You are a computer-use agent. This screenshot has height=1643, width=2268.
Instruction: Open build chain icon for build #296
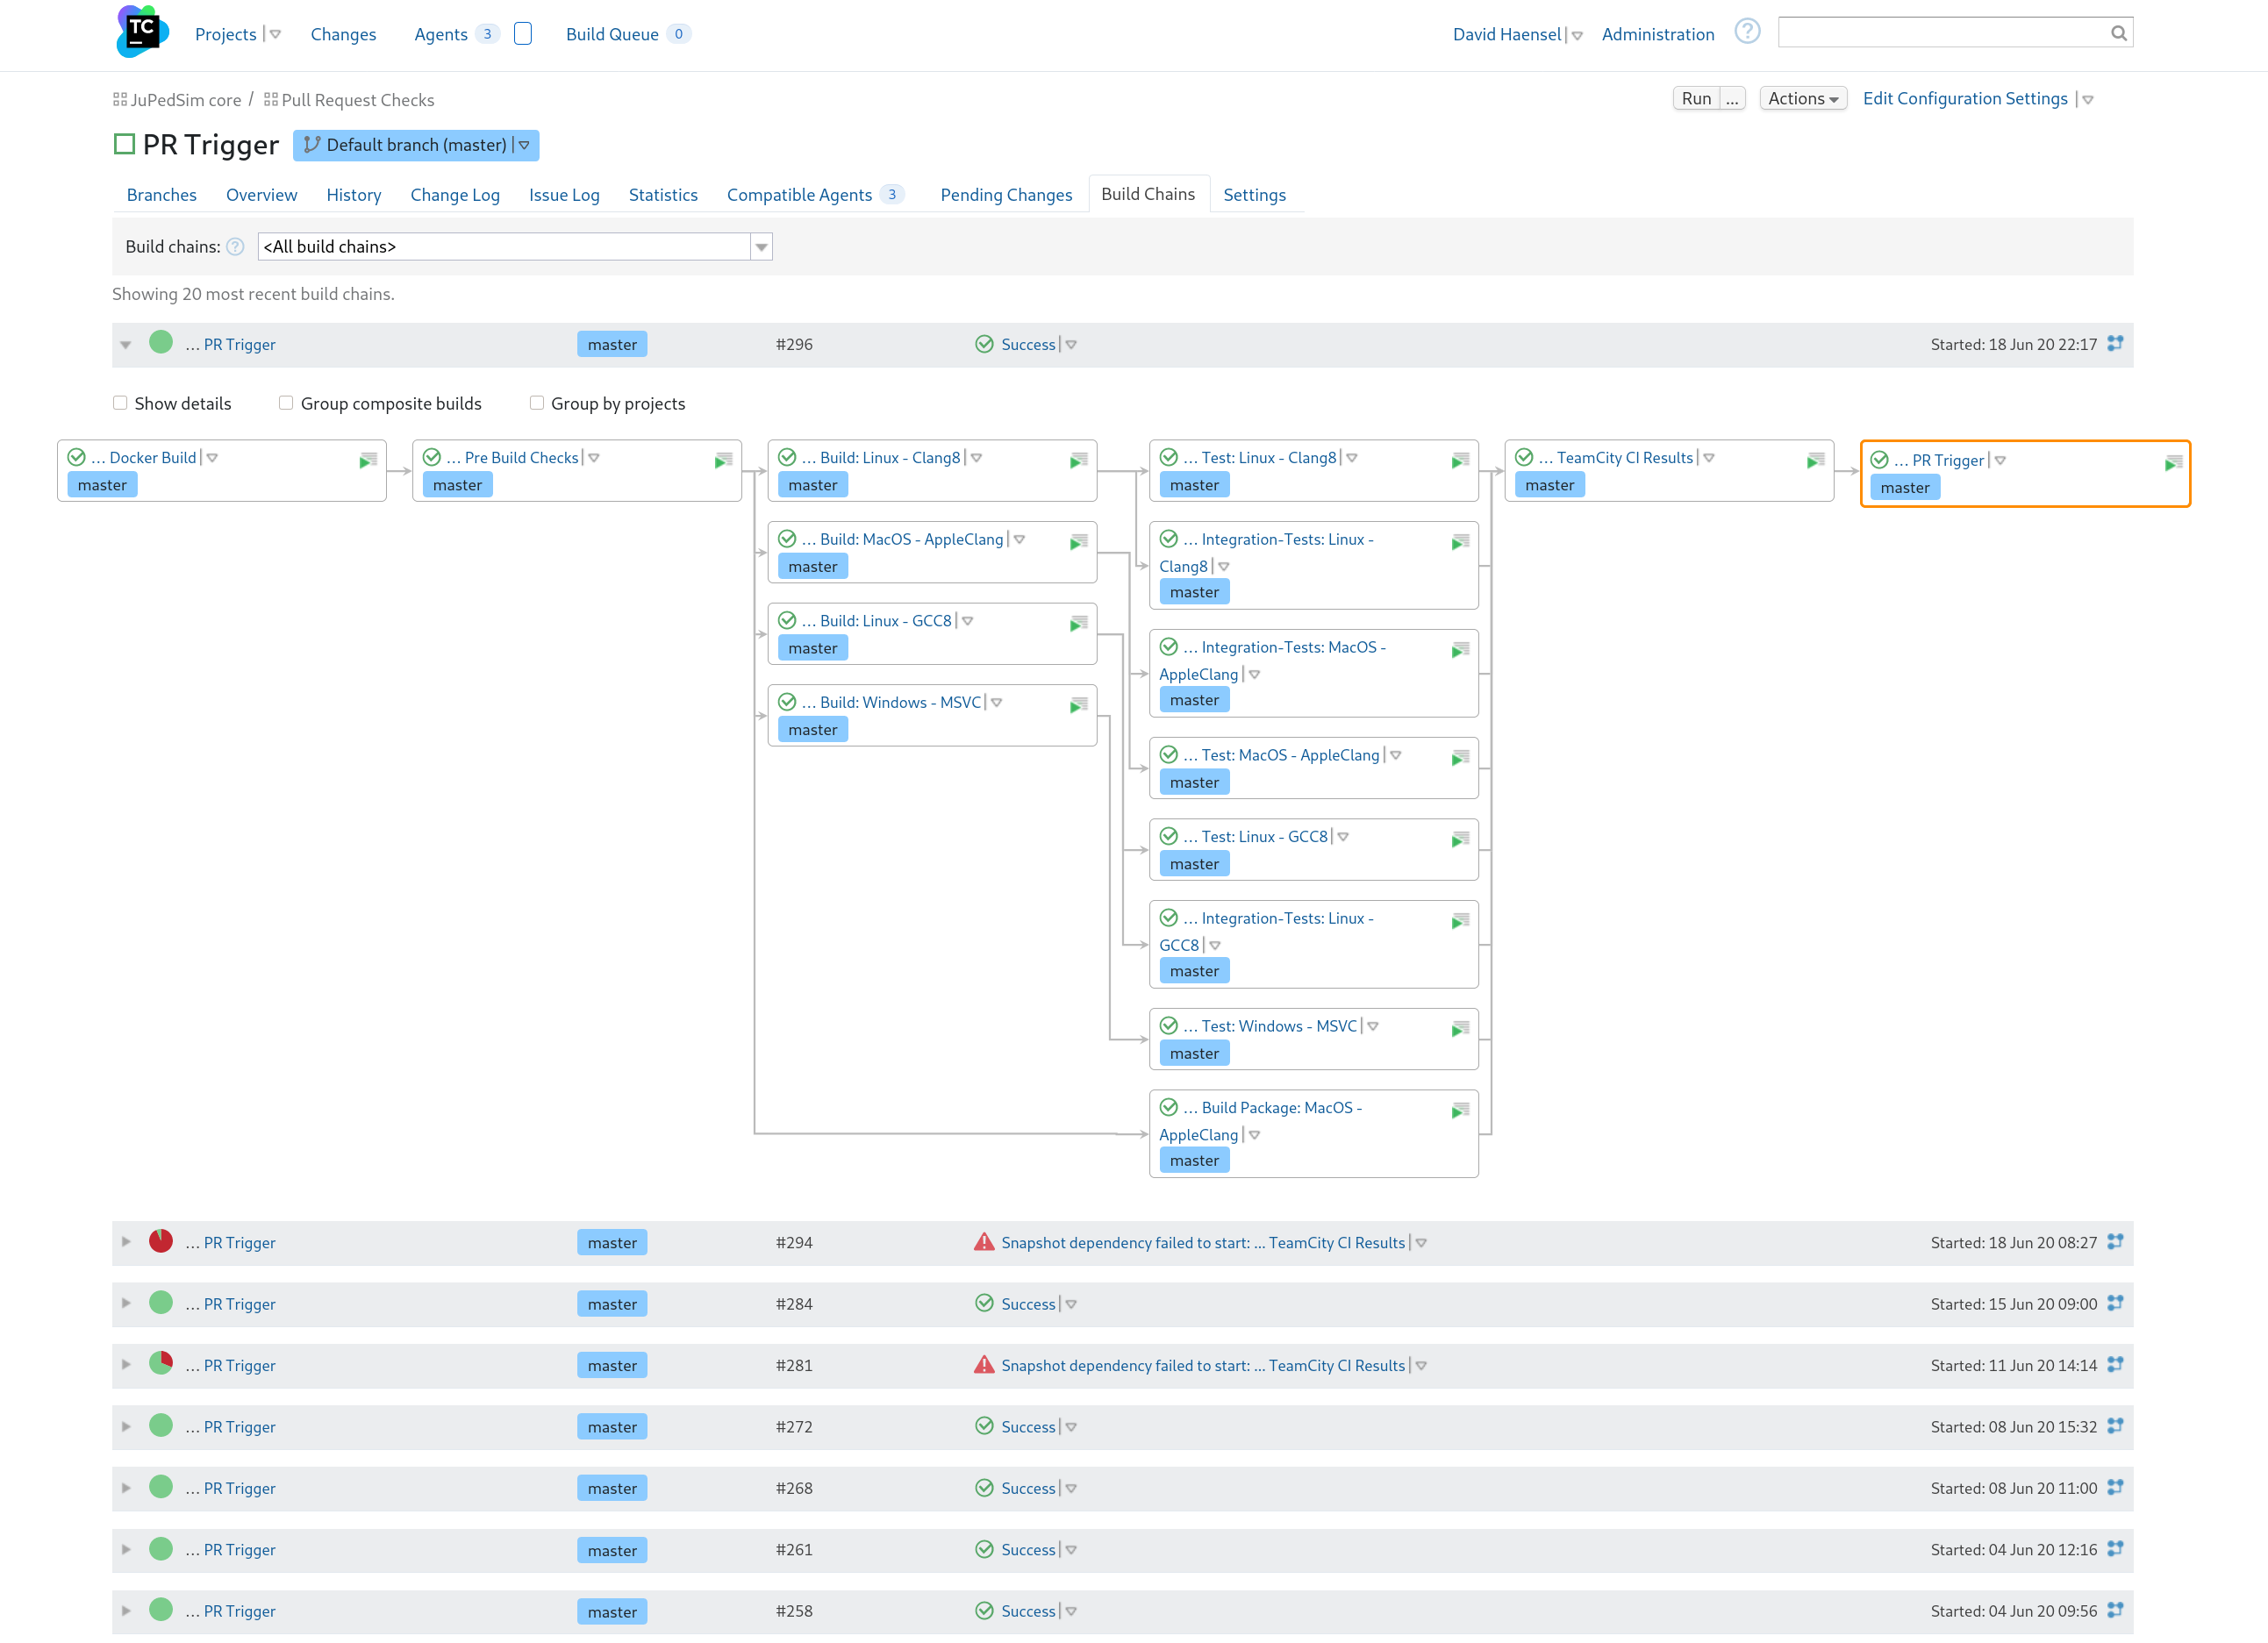coord(2115,343)
